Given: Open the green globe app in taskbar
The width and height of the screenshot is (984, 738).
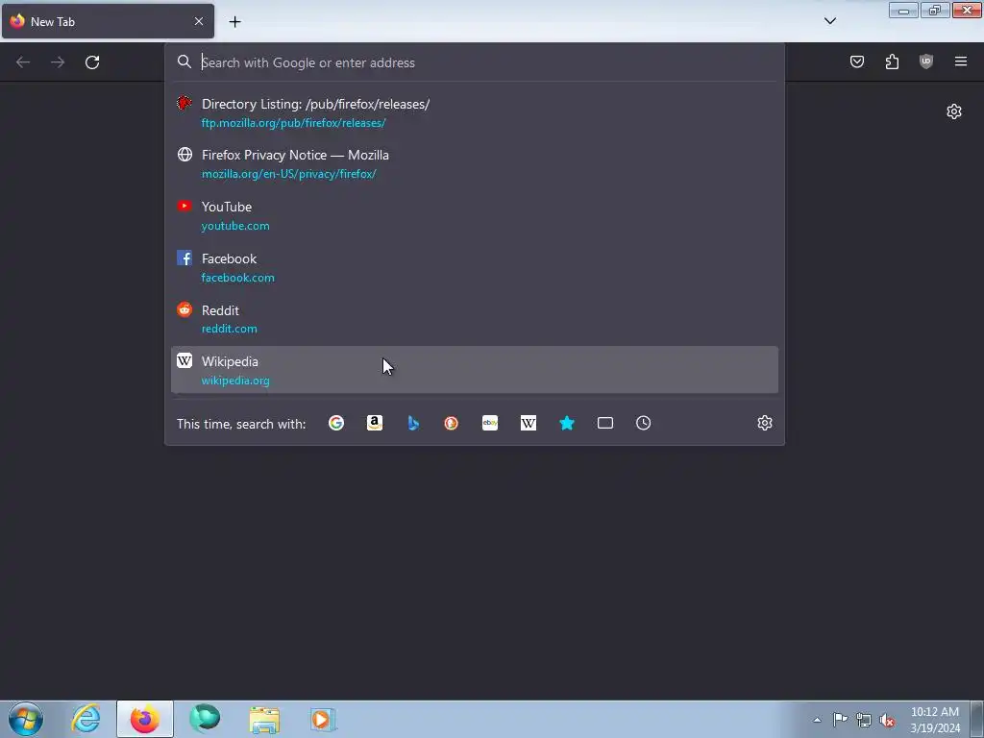Looking at the screenshot, I should (205, 719).
